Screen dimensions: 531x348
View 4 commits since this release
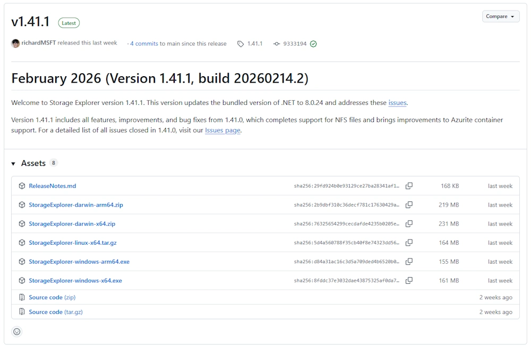144,43
